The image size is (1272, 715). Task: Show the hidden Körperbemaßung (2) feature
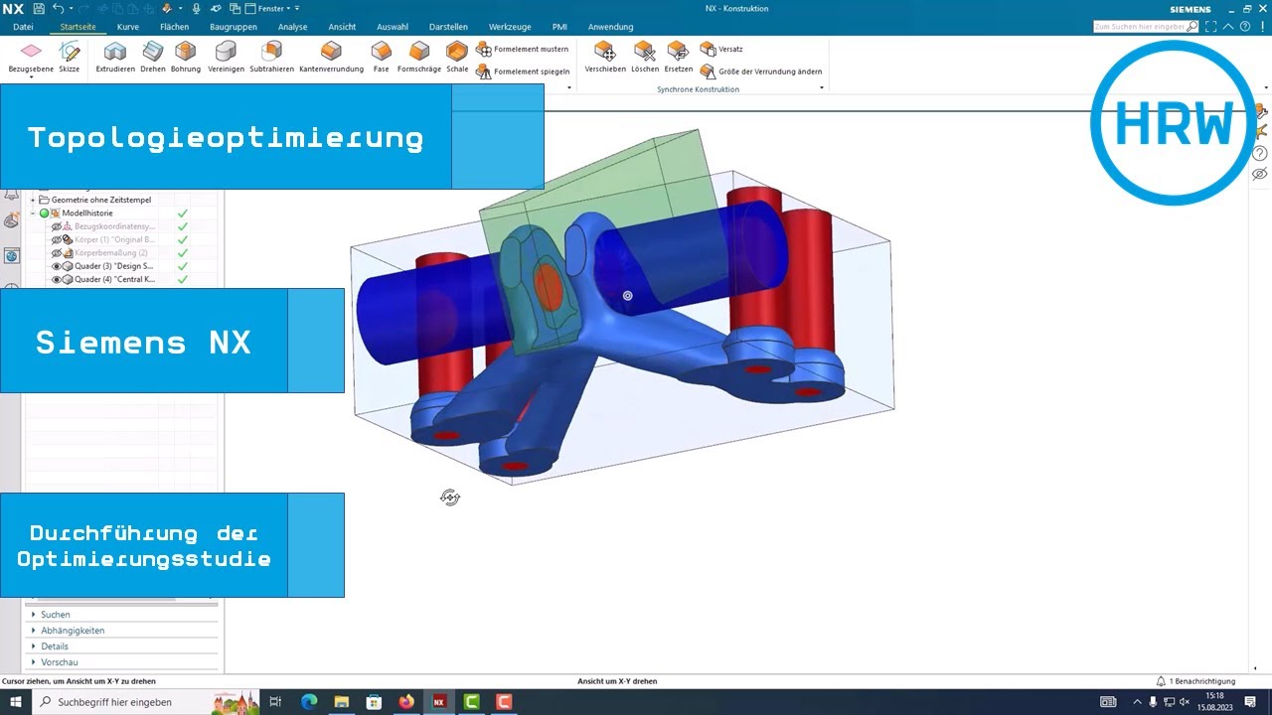[57, 253]
